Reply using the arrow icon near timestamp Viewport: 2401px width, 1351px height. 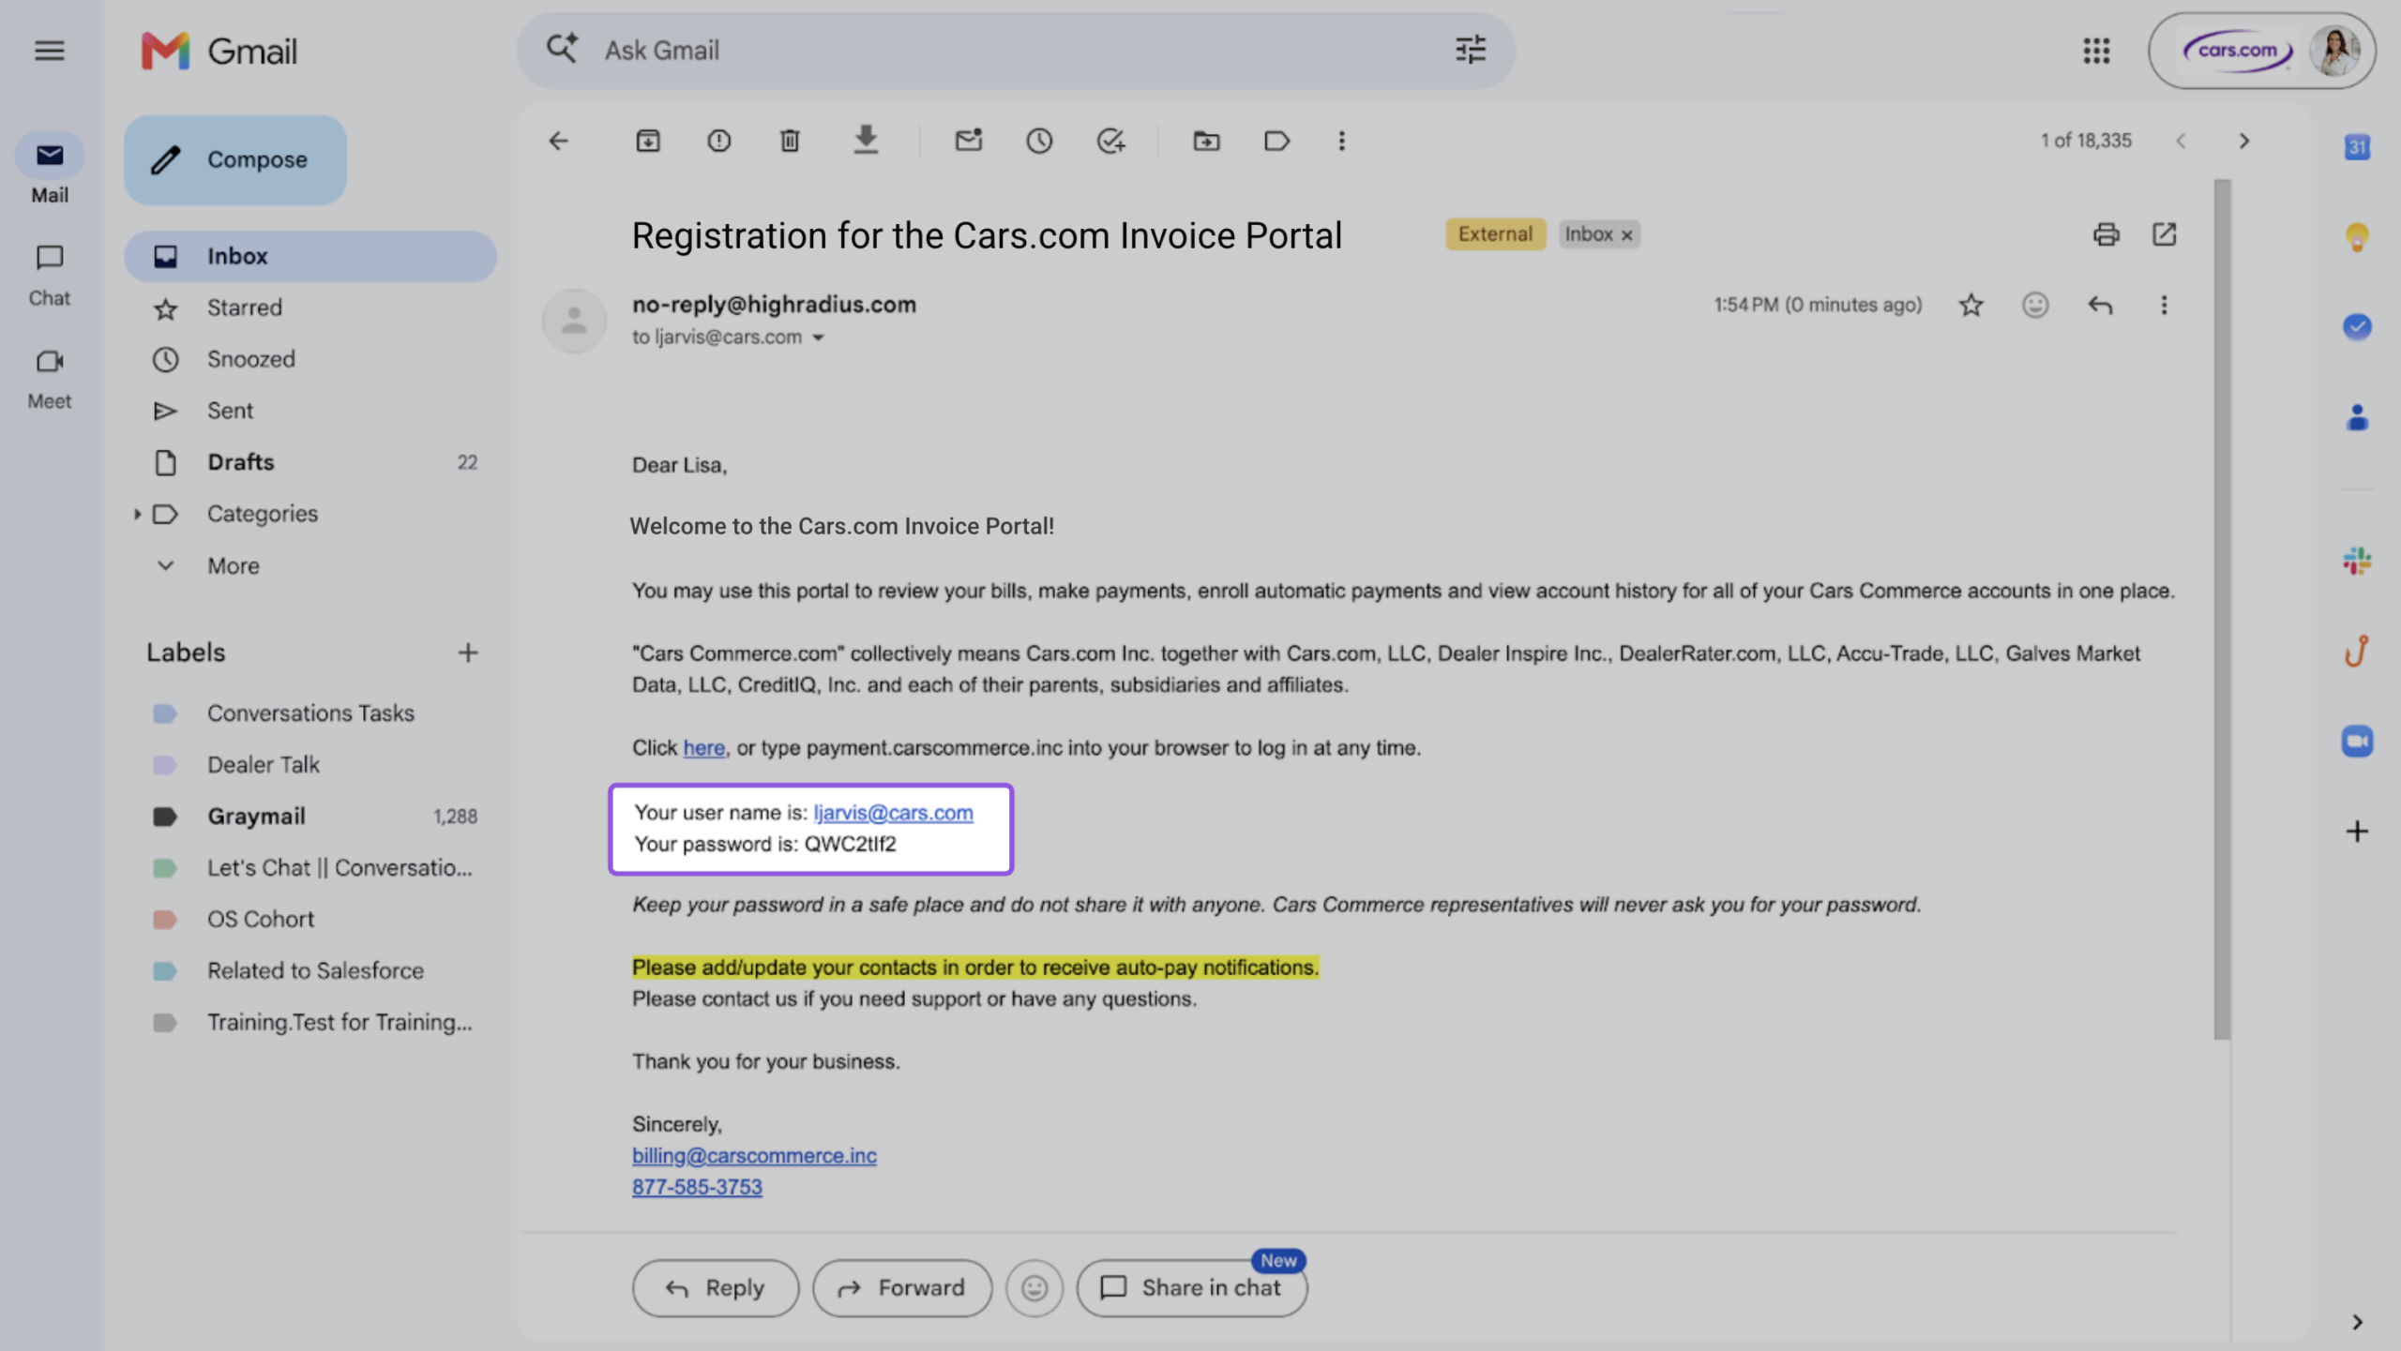pyautogui.click(x=2101, y=306)
